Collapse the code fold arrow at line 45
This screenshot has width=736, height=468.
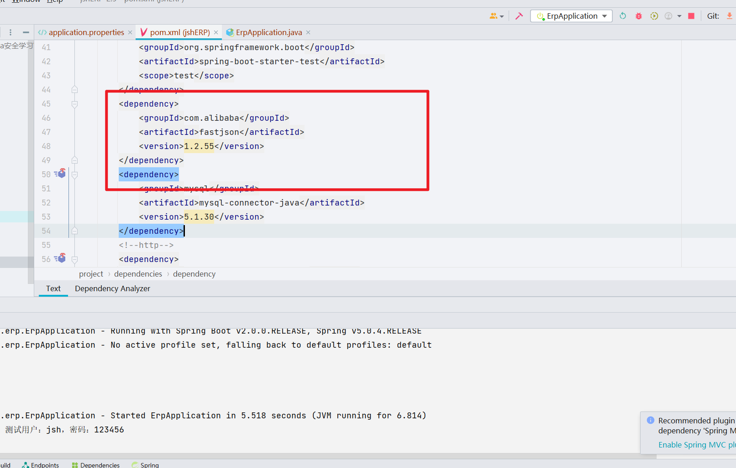pos(74,103)
